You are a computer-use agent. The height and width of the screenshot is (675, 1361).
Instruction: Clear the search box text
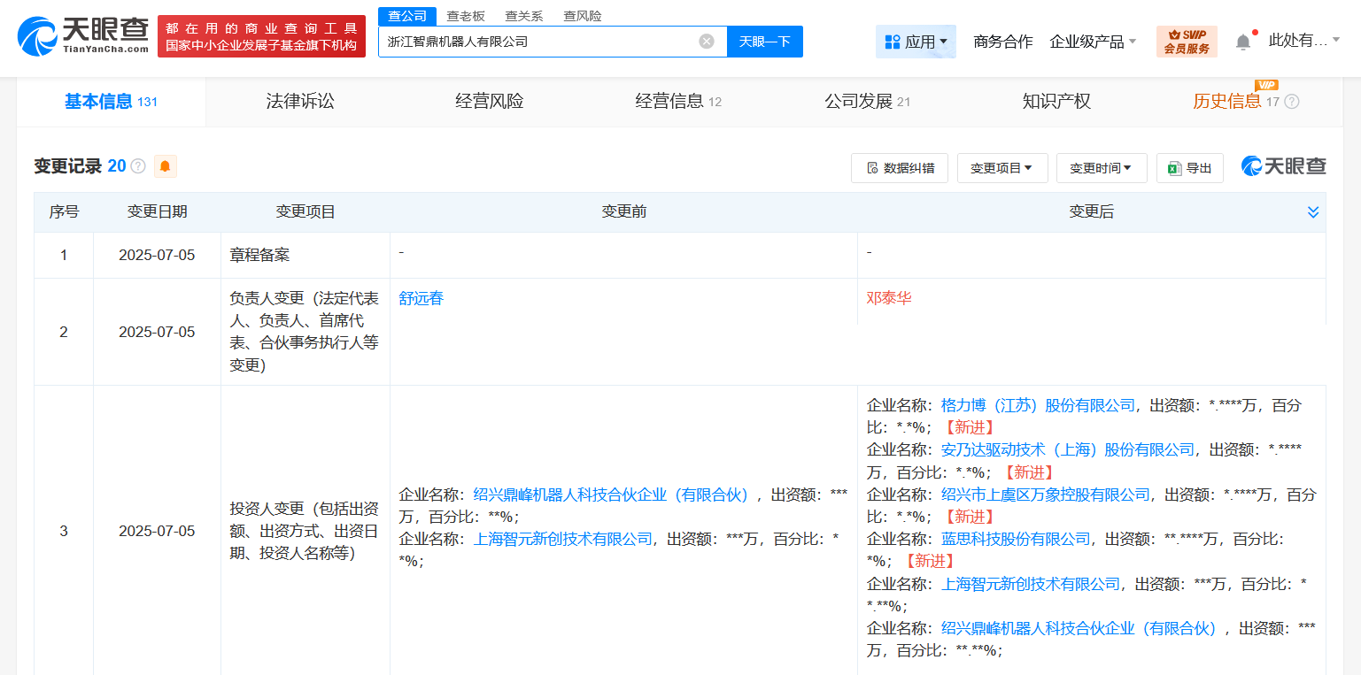pos(706,42)
